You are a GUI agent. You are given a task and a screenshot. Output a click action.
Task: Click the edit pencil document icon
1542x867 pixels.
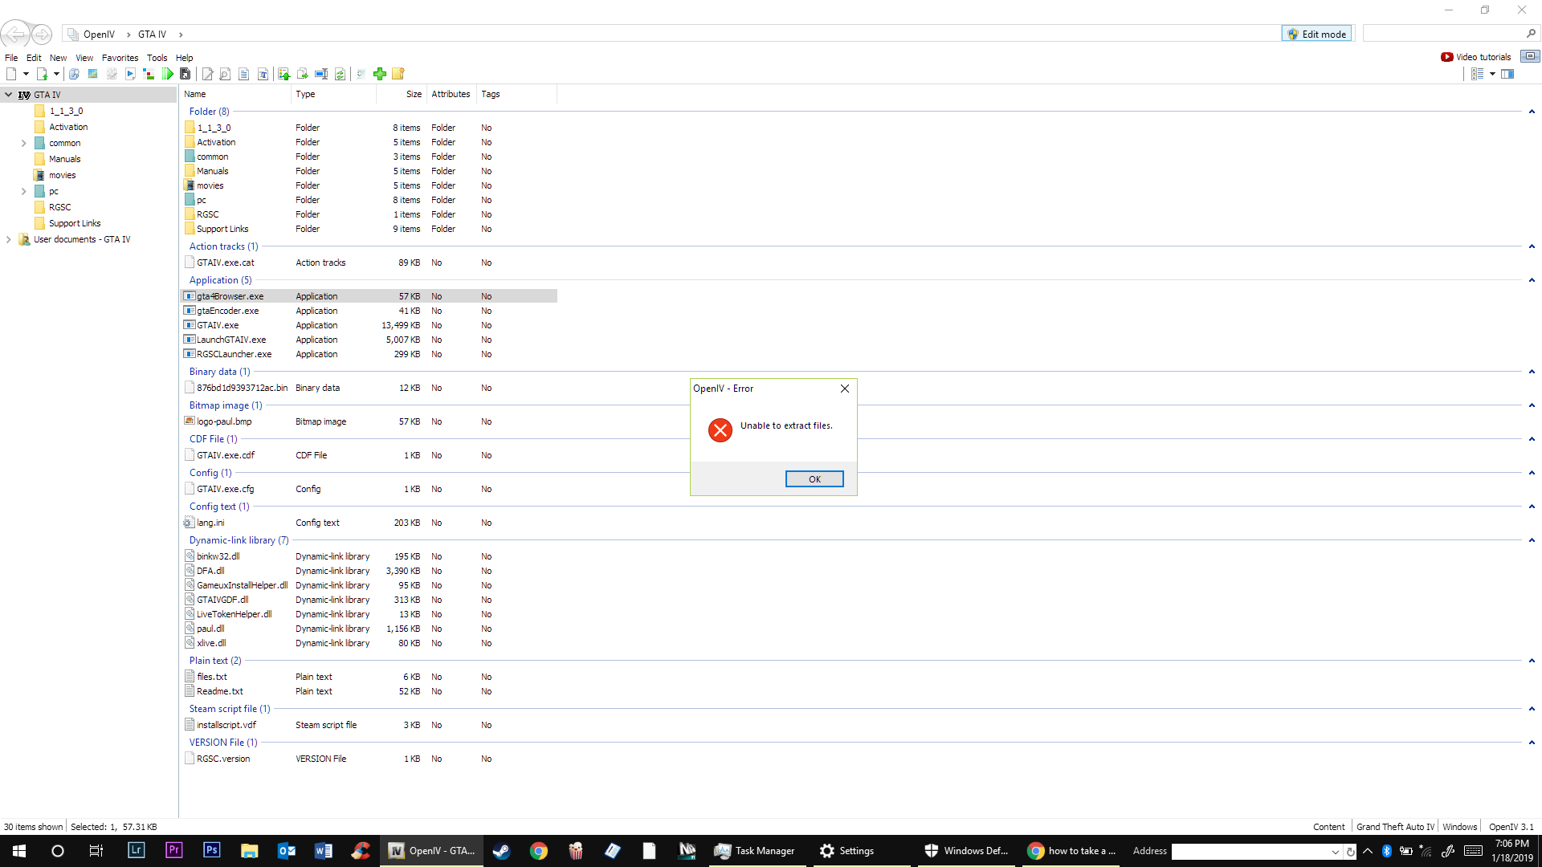click(207, 74)
